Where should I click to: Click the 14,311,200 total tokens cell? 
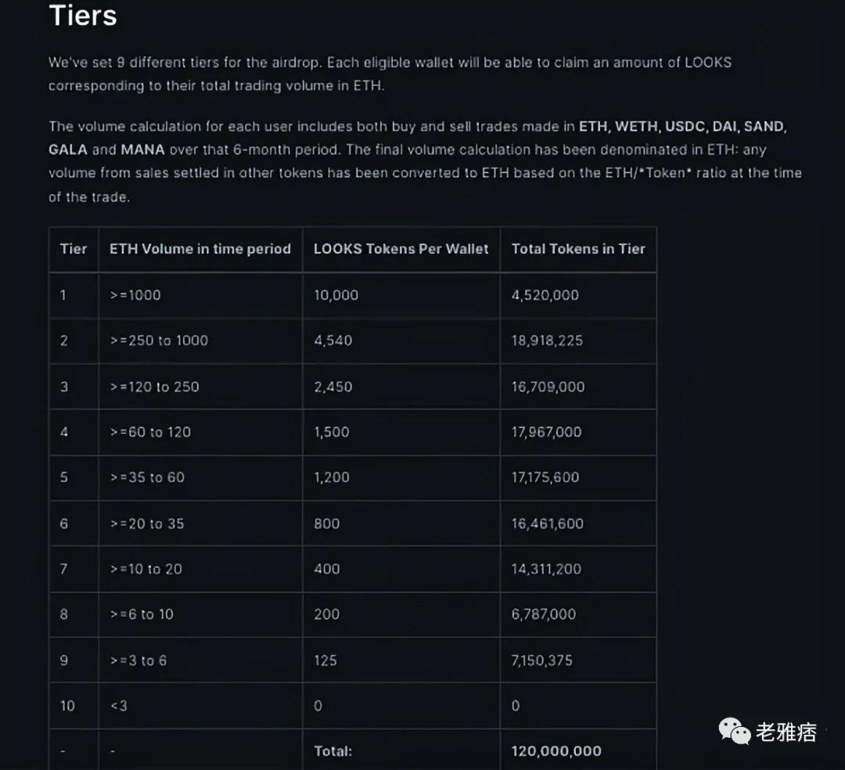(578, 569)
